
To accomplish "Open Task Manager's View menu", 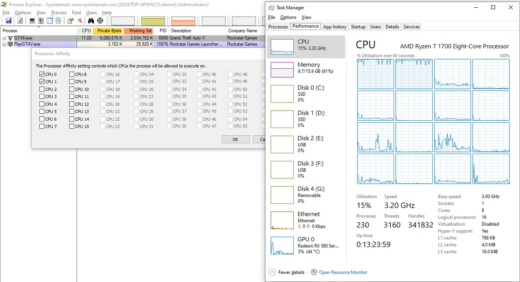I will [x=306, y=17].
